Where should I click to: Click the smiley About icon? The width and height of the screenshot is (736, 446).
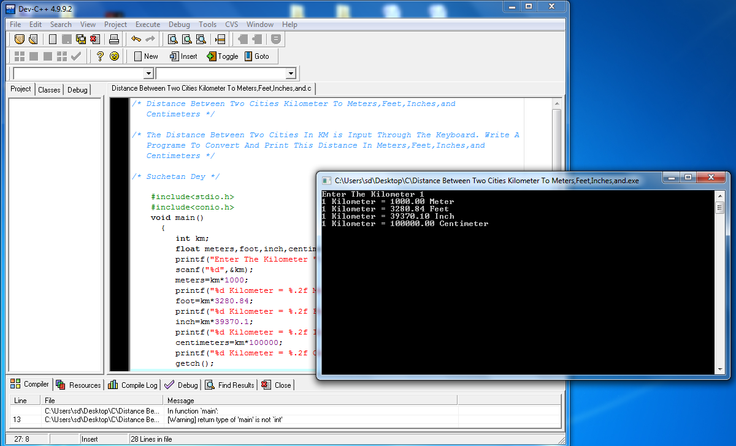(115, 56)
